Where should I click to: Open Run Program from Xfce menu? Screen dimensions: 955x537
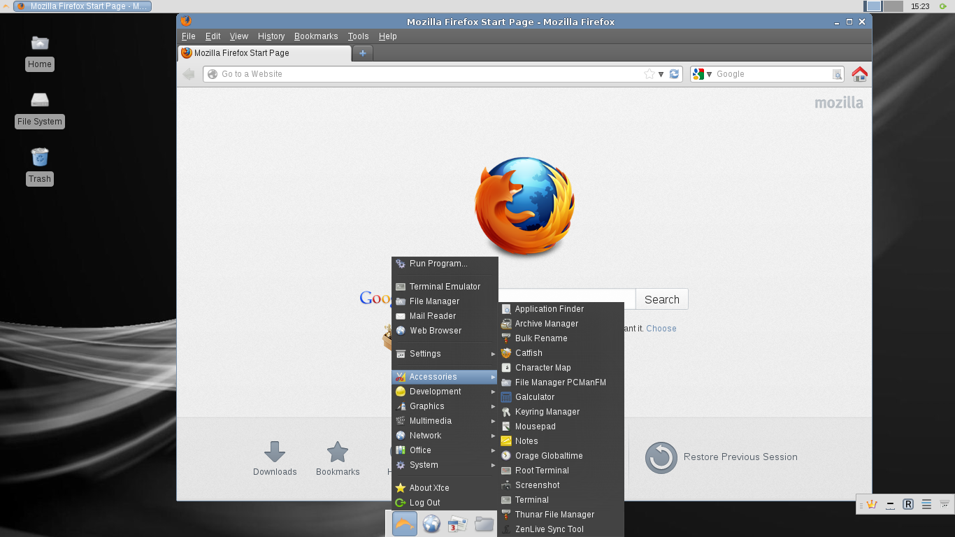[445, 264]
